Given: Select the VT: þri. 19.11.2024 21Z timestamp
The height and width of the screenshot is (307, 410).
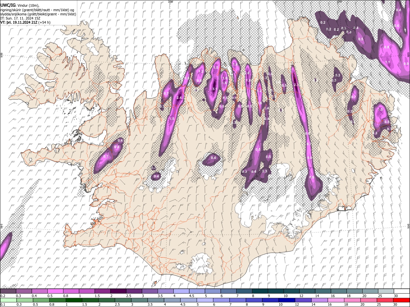Looking at the screenshot, I should [19, 23].
